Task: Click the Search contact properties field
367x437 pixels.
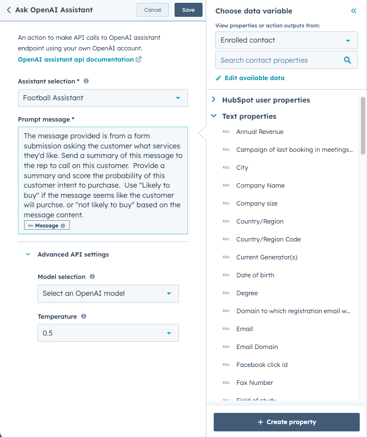Action: (x=279, y=61)
